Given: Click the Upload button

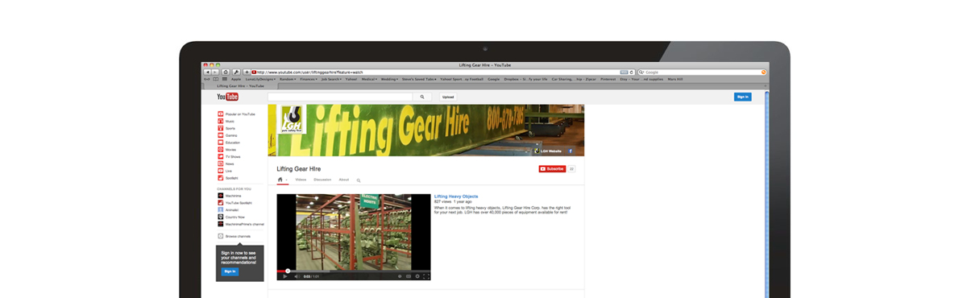Looking at the screenshot, I should [x=447, y=97].
